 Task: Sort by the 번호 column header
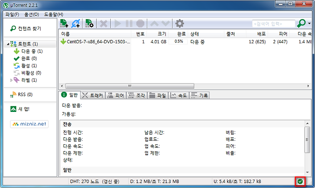(139, 34)
